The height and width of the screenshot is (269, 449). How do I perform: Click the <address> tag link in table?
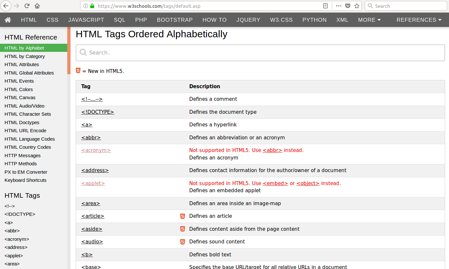pyautogui.click(x=95, y=170)
